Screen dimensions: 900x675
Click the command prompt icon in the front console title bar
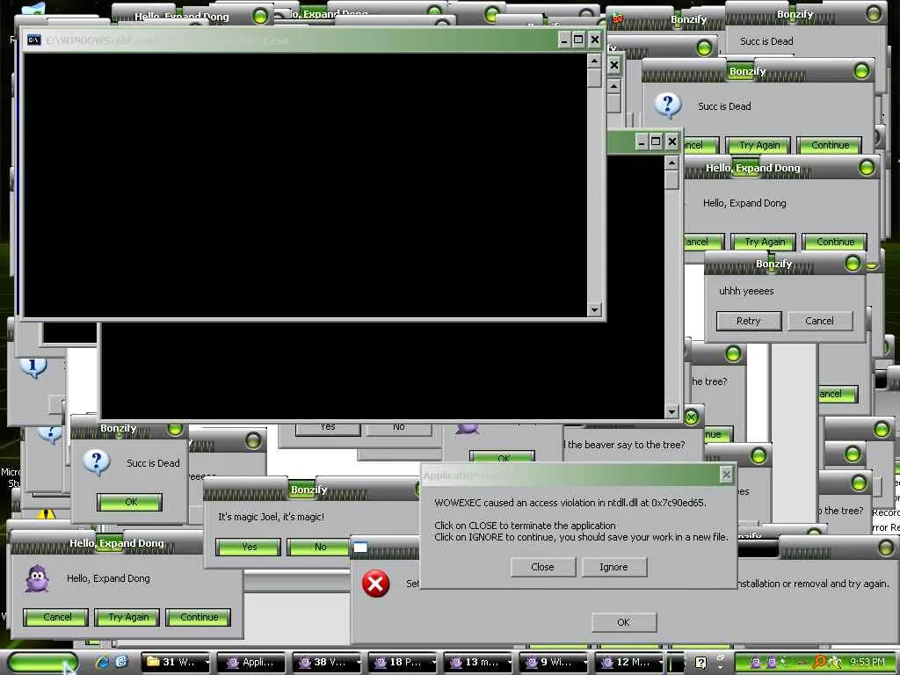tap(34, 40)
